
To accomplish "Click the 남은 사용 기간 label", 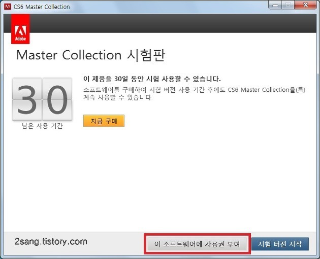I will [42, 126].
